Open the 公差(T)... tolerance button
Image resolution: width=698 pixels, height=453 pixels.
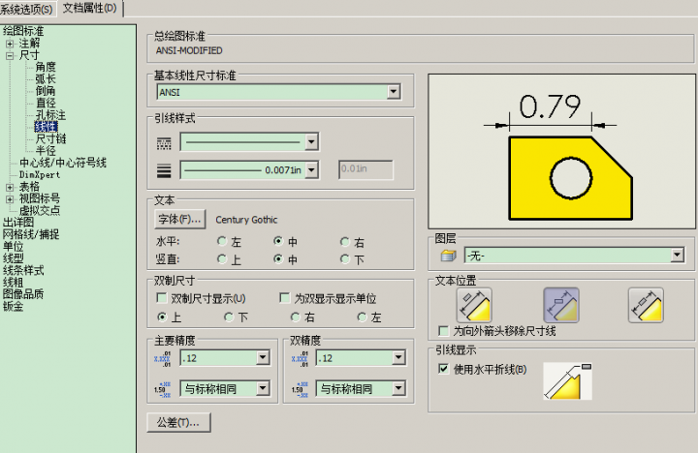(178, 422)
